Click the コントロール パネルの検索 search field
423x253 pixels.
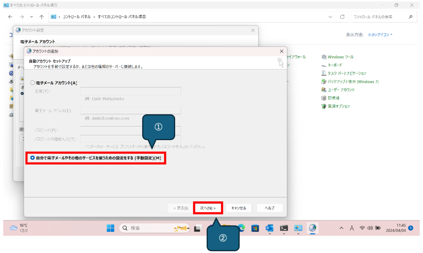378,17
